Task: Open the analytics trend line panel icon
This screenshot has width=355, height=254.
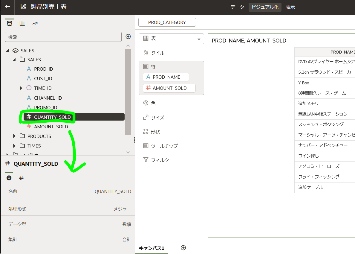Action: coord(35,23)
